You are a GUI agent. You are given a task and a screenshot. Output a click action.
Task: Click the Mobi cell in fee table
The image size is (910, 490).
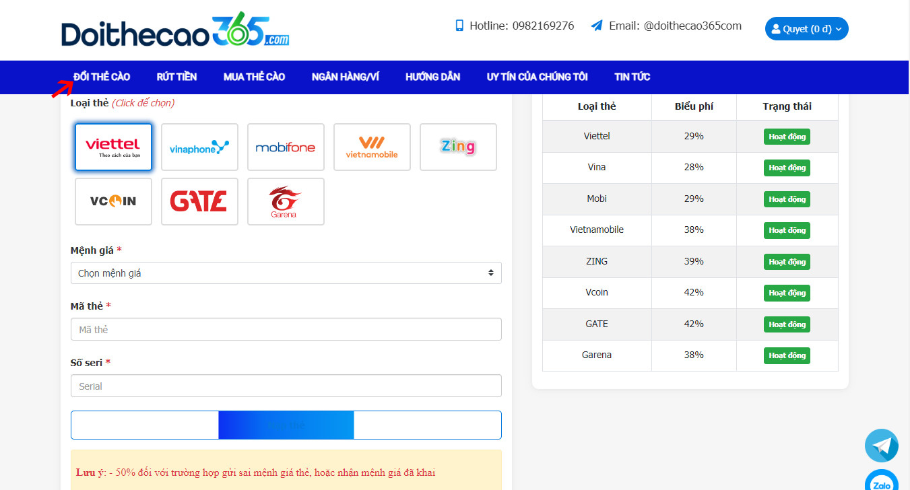597,199
